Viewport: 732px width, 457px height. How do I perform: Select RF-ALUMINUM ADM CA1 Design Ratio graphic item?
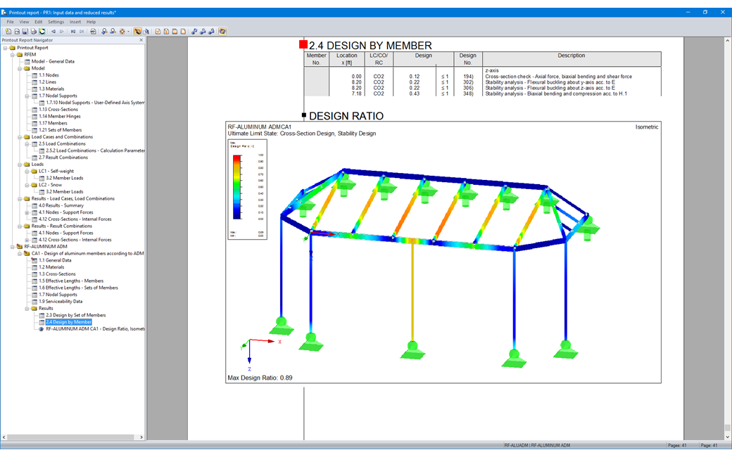pyautogui.click(x=95, y=329)
